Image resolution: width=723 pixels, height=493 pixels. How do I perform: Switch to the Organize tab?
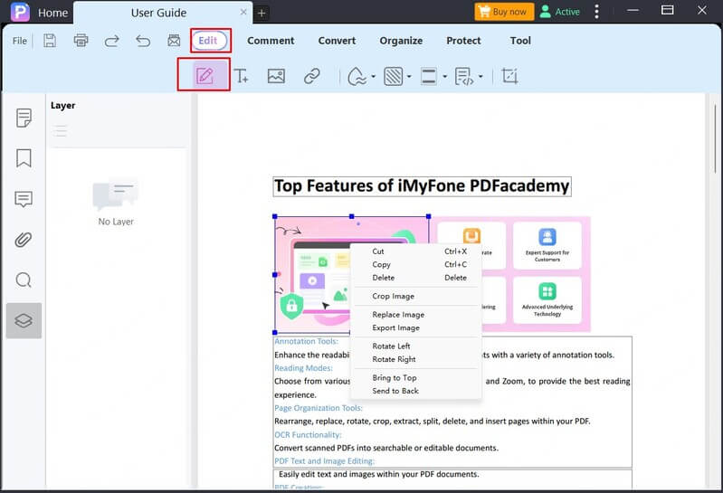[401, 41]
